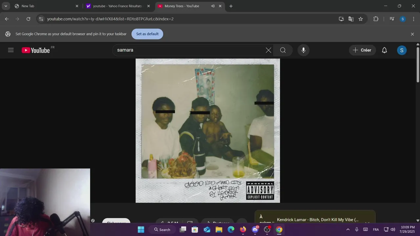Viewport: 420px width, 236px height.
Task: Click the system tray microphone icon
Action: (357, 229)
